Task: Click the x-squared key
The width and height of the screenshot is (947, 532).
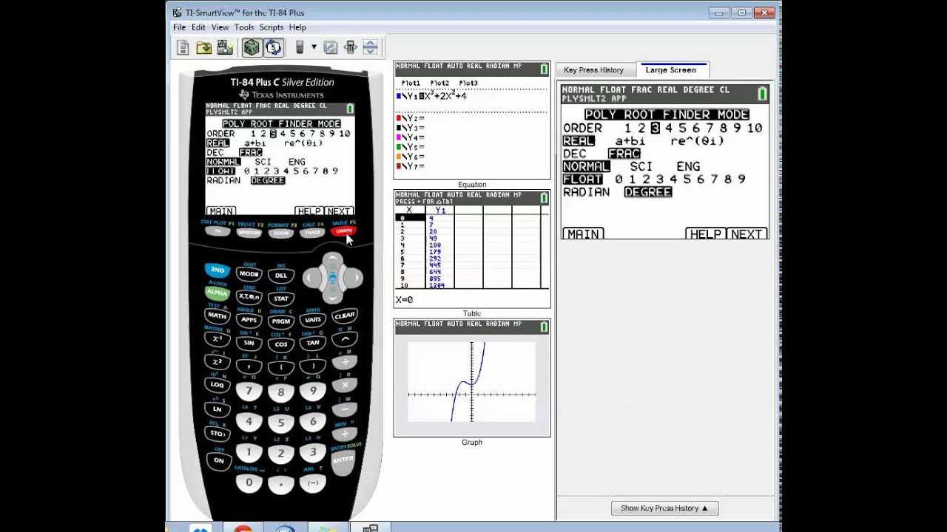Action: (x=217, y=361)
